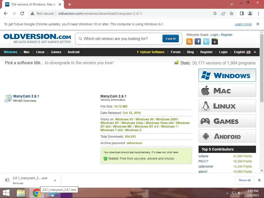This screenshot has width=264, height=198.
Task: Open the Chrome profile avatar
Action: coord(250,13)
